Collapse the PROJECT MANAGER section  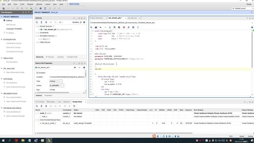click(2, 17)
